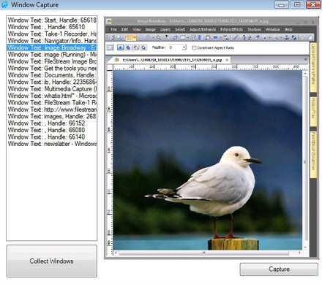Image resolution: width=322 pixels, height=284 pixels.
Task: Select list row ", Handle: 66080"
Action: [52, 130]
